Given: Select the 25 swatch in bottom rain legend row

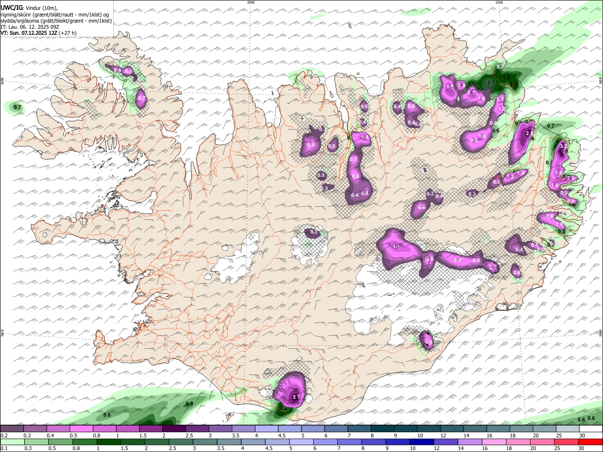Looking at the screenshot, I should 567,442.
